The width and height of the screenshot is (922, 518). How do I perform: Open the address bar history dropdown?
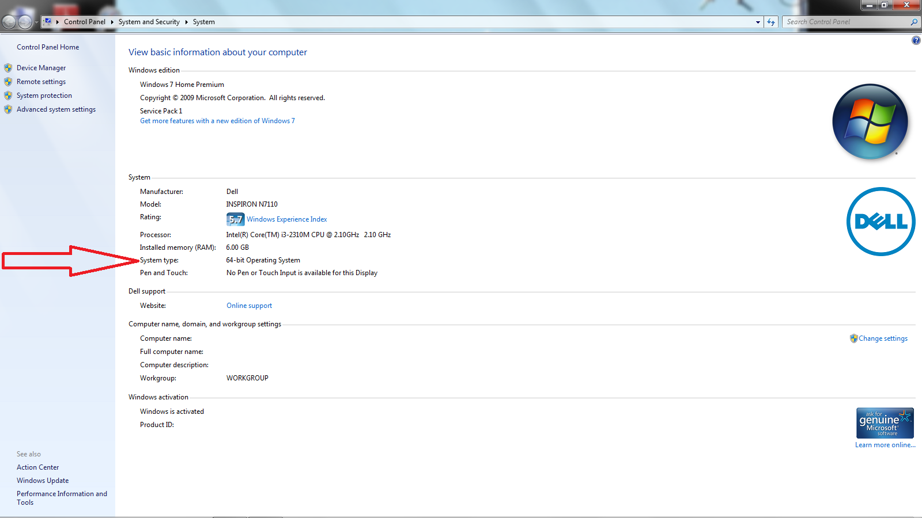pos(758,22)
